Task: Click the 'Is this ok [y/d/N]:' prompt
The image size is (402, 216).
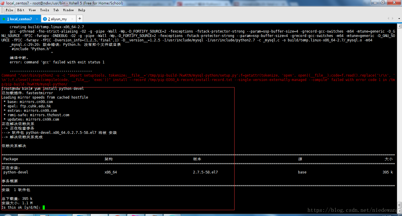Action: (x=21, y=207)
